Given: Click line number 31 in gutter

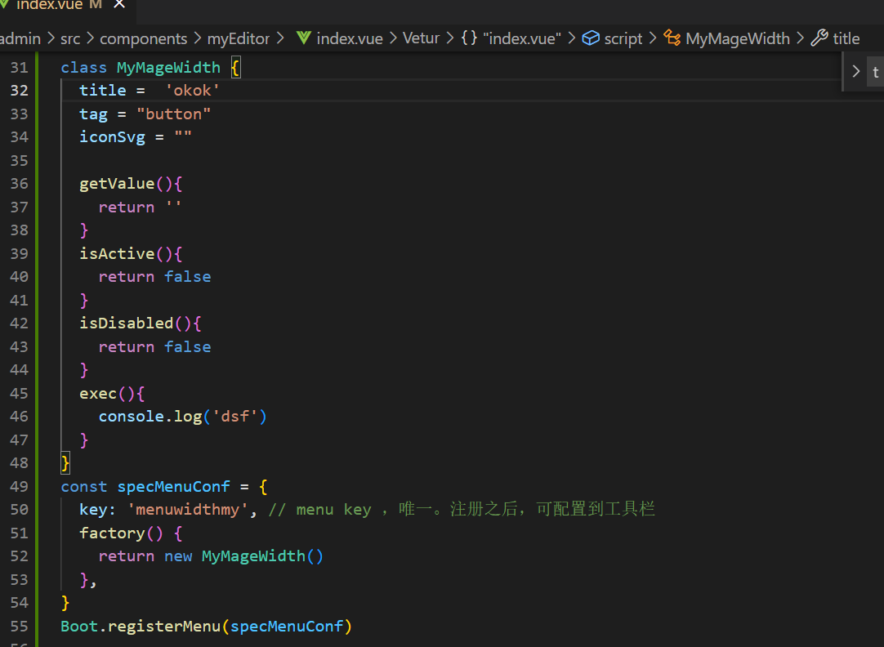Looking at the screenshot, I should (x=19, y=68).
